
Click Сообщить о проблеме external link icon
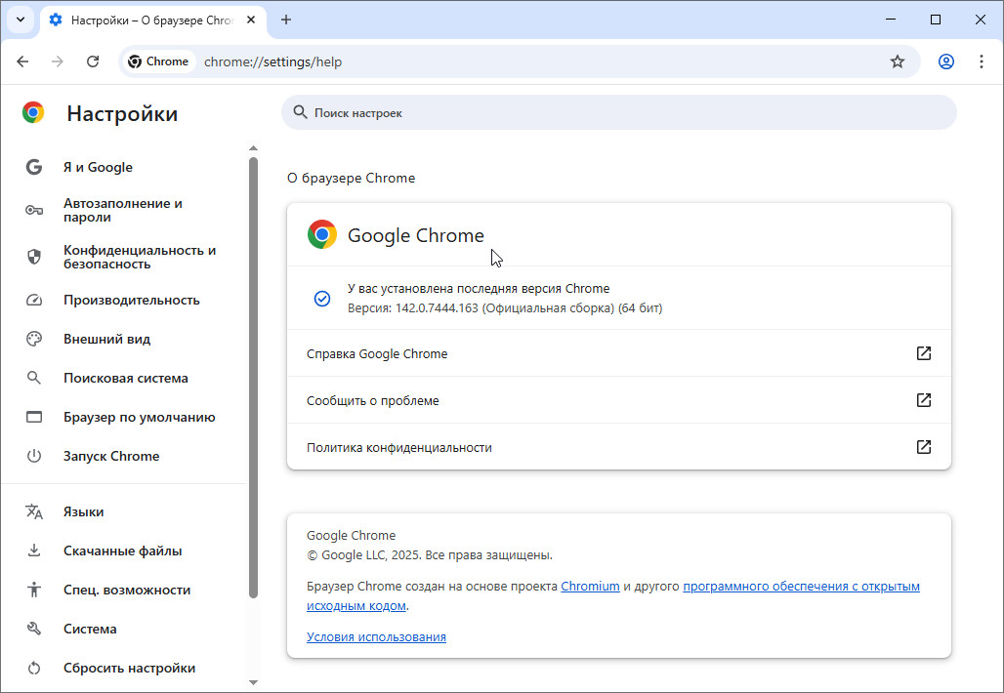(923, 400)
